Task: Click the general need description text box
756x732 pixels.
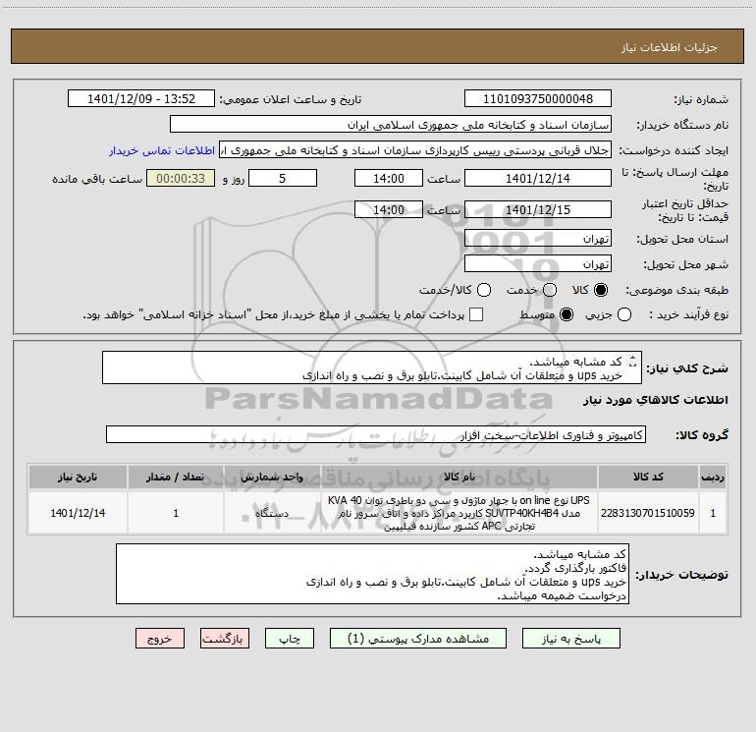Action: pos(372,367)
